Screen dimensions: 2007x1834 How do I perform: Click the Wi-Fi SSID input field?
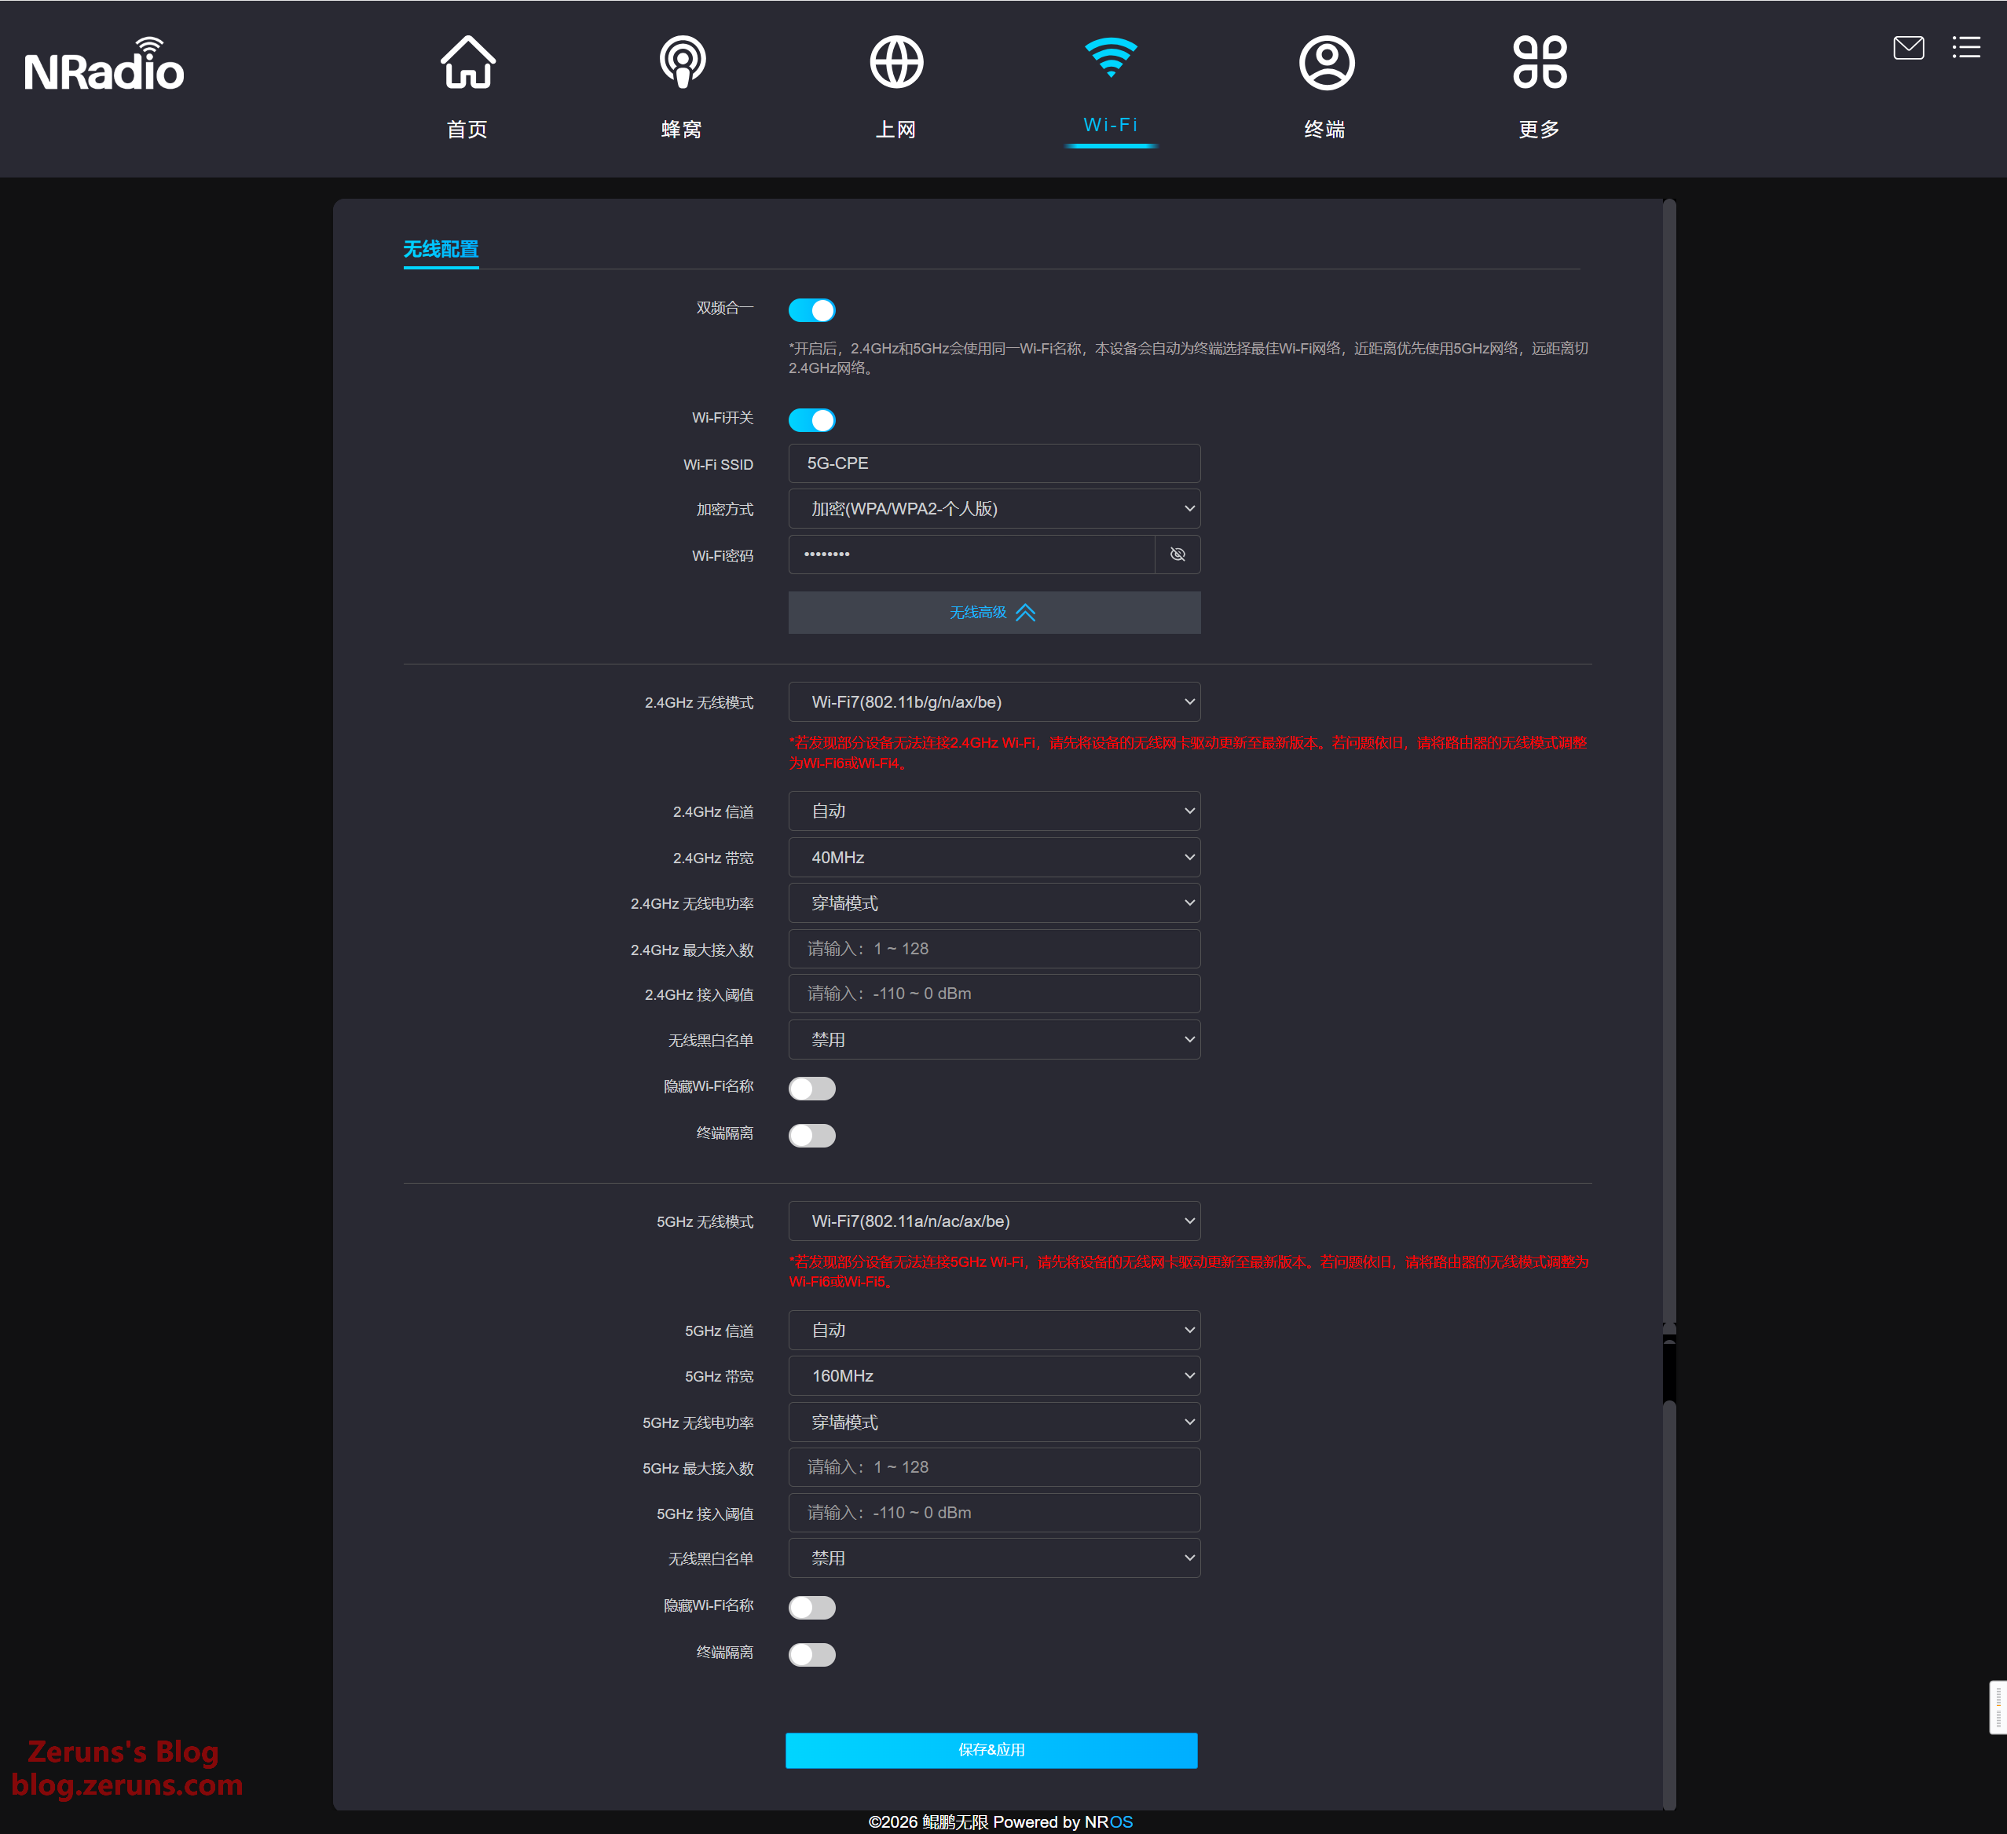(x=994, y=463)
